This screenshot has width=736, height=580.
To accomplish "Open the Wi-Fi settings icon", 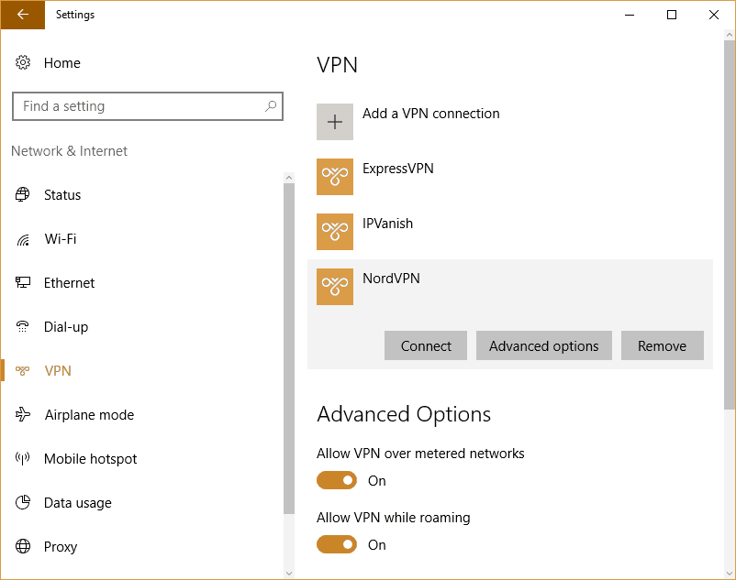I will pyautogui.click(x=23, y=239).
